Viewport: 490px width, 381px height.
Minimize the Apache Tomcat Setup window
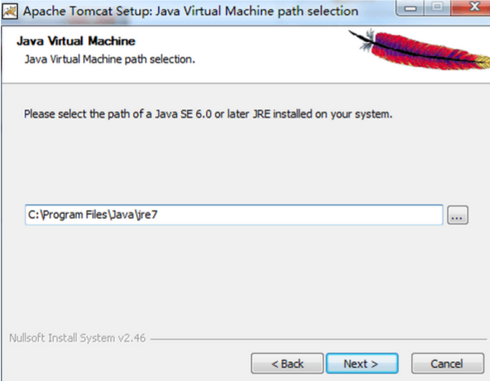[410, 7]
